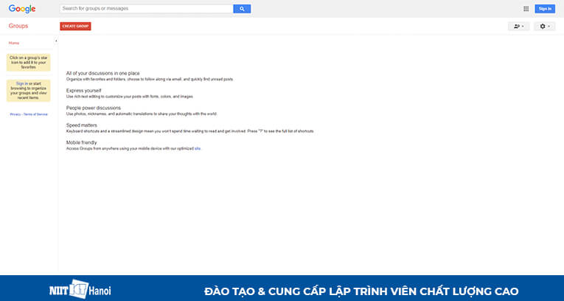The image size is (564, 301).
Task: Click the "Speed matters" heading
Action: pyautogui.click(x=82, y=125)
